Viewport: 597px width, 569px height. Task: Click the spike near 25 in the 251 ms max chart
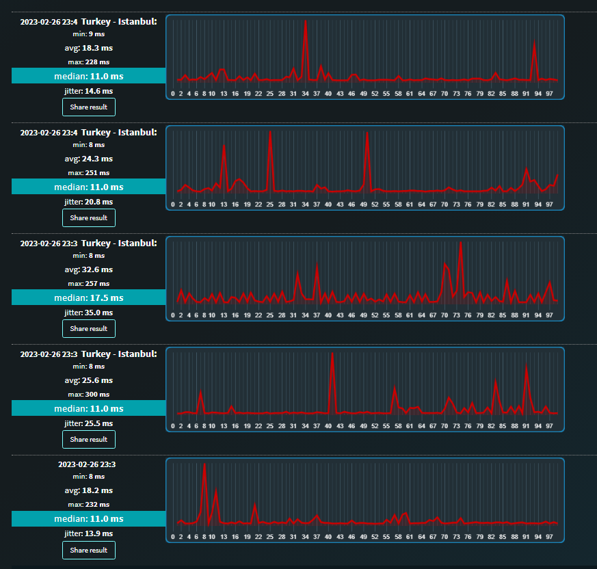pyautogui.click(x=270, y=133)
